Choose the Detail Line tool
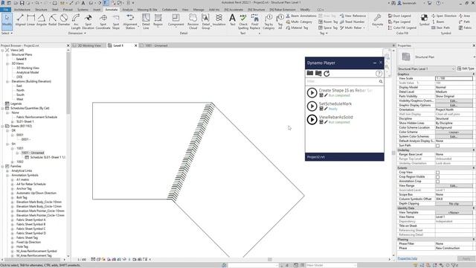The width and height of the screenshot is (476, 268). 146,22
